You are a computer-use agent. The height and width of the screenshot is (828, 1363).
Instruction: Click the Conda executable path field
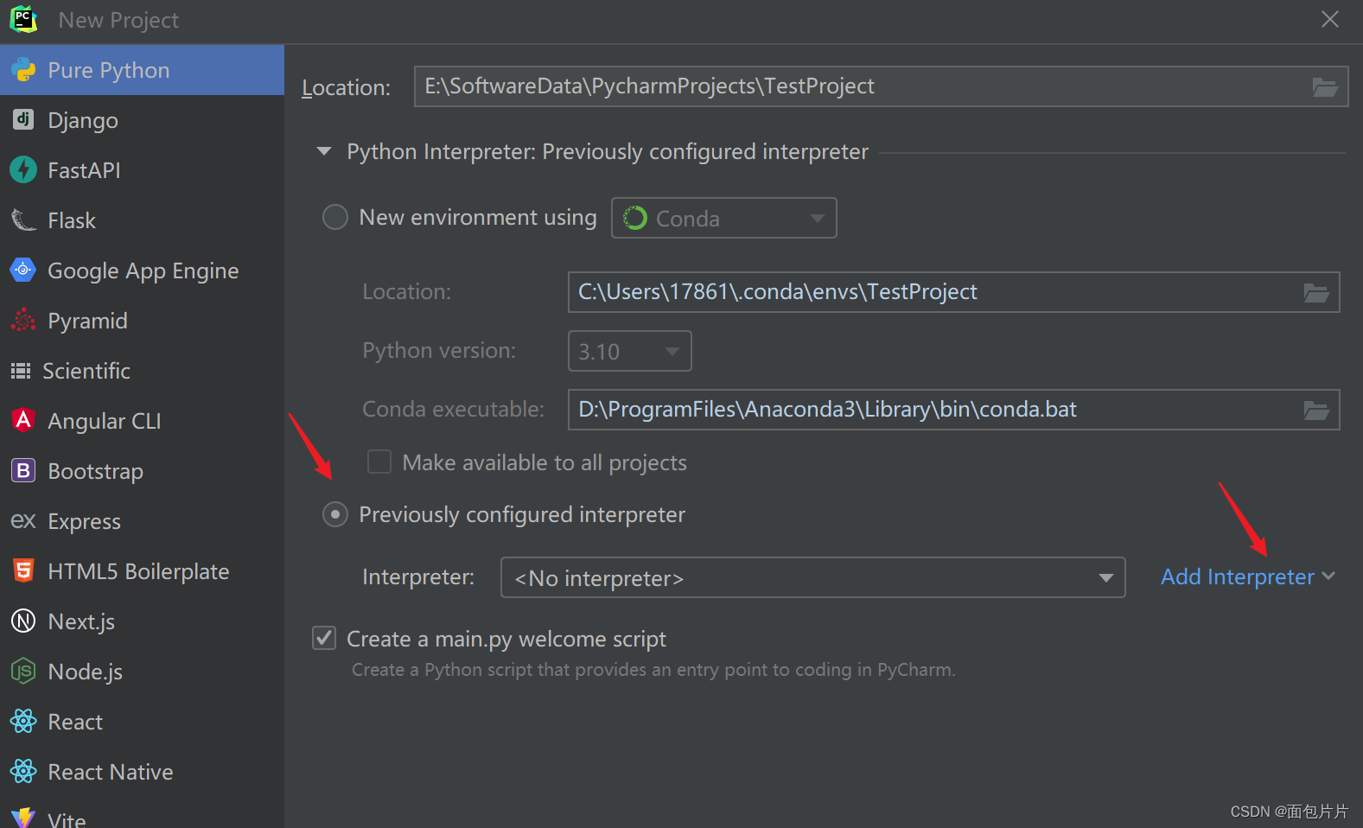pos(954,410)
